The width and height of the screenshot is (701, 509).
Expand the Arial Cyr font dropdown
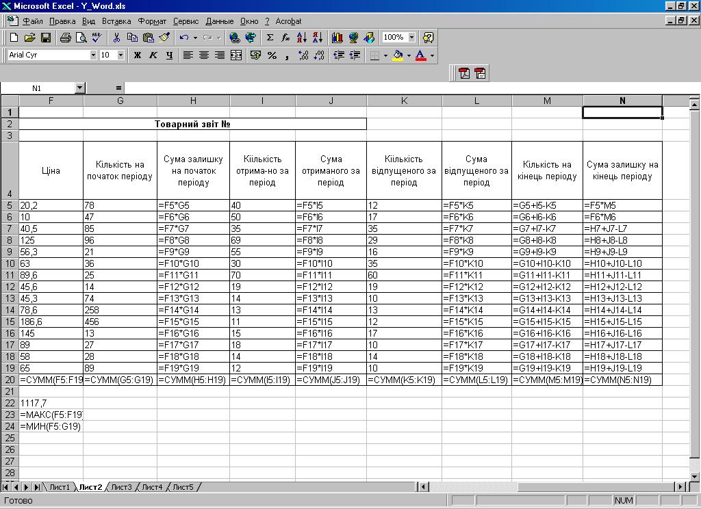pyautogui.click(x=93, y=55)
